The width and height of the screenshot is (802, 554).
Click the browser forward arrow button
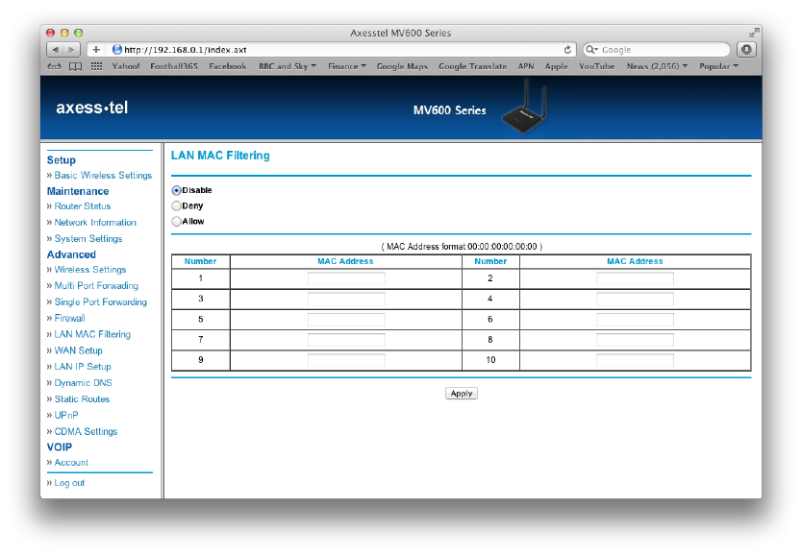coord(71,50)
